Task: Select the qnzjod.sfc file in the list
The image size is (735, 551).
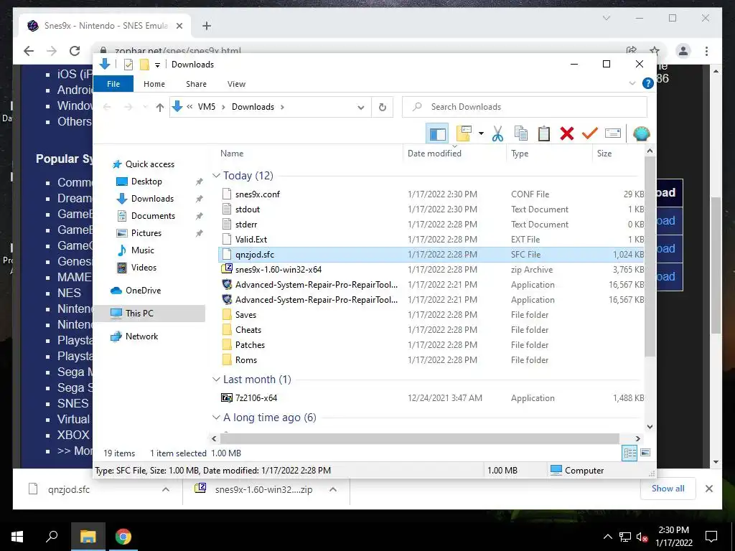Action: [431, 255]
